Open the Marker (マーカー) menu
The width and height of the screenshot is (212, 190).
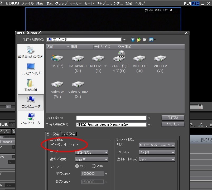click(x=75, y=3)
